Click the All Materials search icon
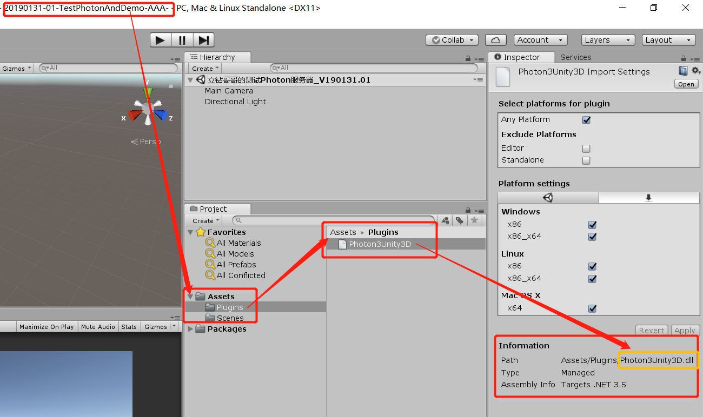The image size is (703, 417). click(210, 243)
